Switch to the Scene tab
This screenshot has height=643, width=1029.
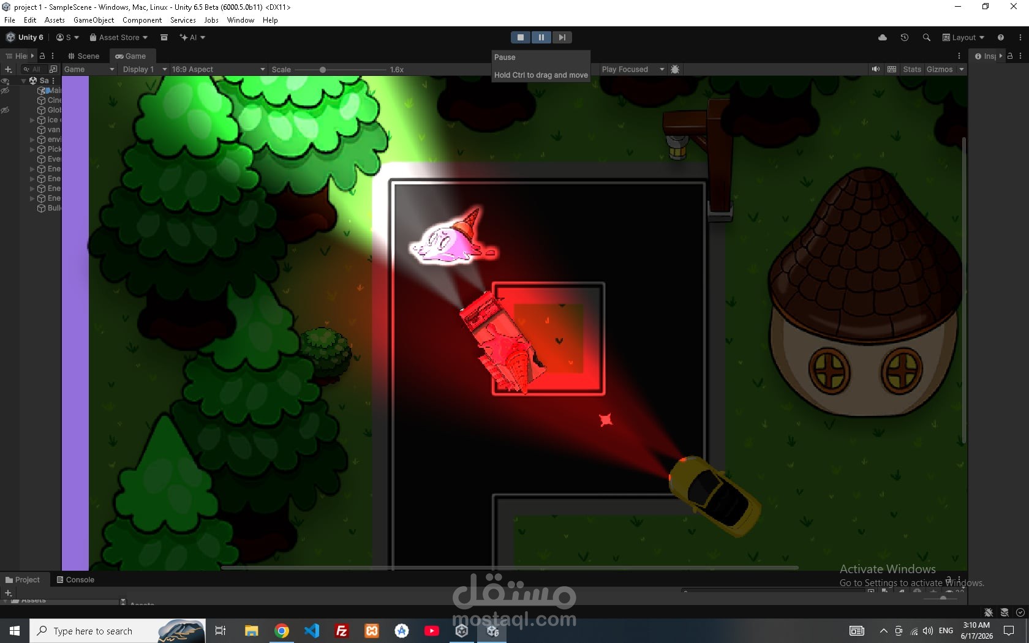[83, 56]
